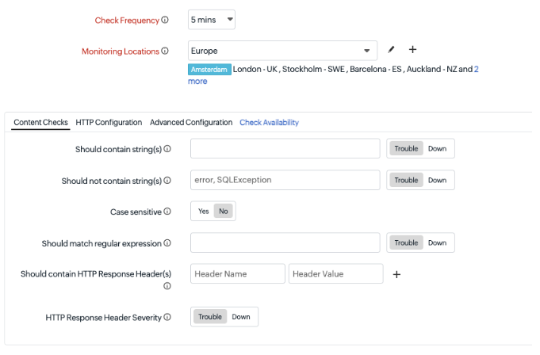Click the HTTP Response Header Severity info icon

[x=167, y=317]
